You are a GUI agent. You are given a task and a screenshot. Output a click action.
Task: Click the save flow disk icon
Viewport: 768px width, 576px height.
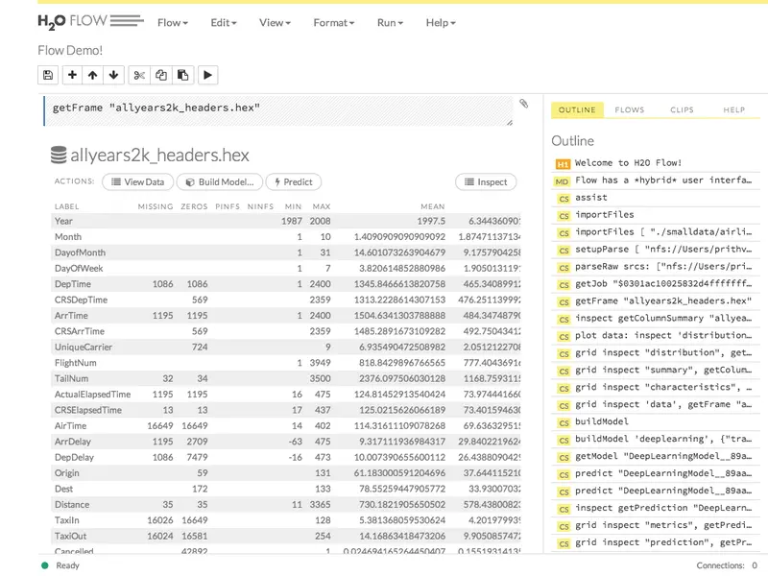point(48,75)
